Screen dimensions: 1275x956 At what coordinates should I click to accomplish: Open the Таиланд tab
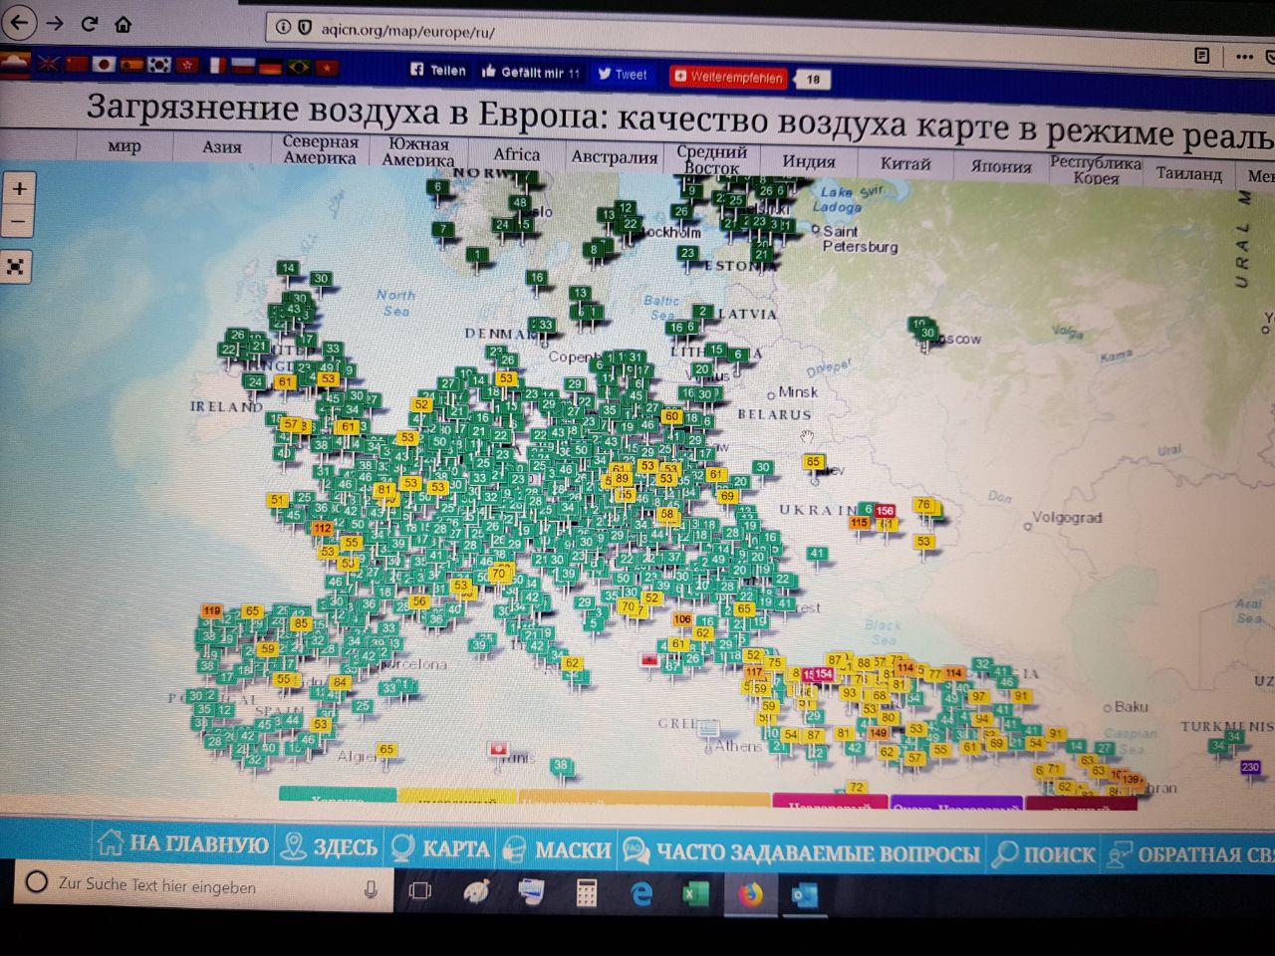pos(1189,173)
